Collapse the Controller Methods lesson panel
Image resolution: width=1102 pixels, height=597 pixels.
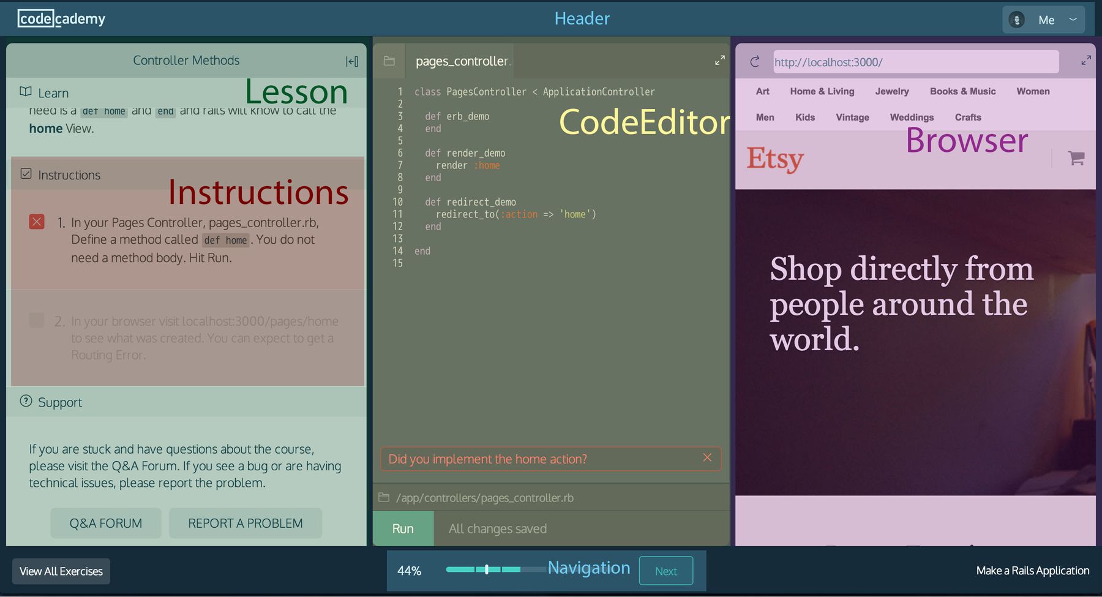(x=352, y=61)
